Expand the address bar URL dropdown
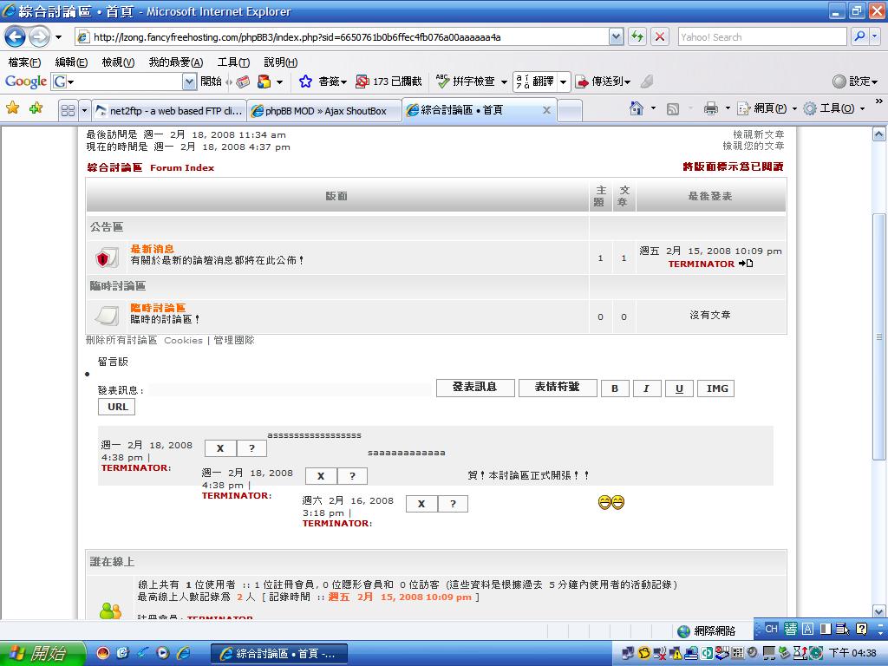The width and height of the screenshot is (888, 666). coord(616,37)
